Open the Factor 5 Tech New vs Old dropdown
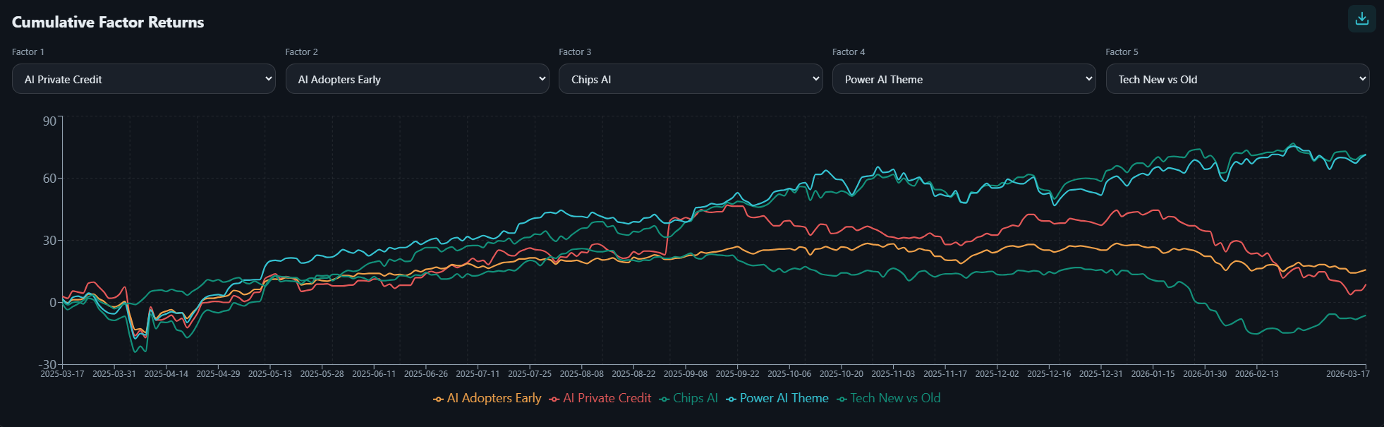 (x=1237, y=79)
